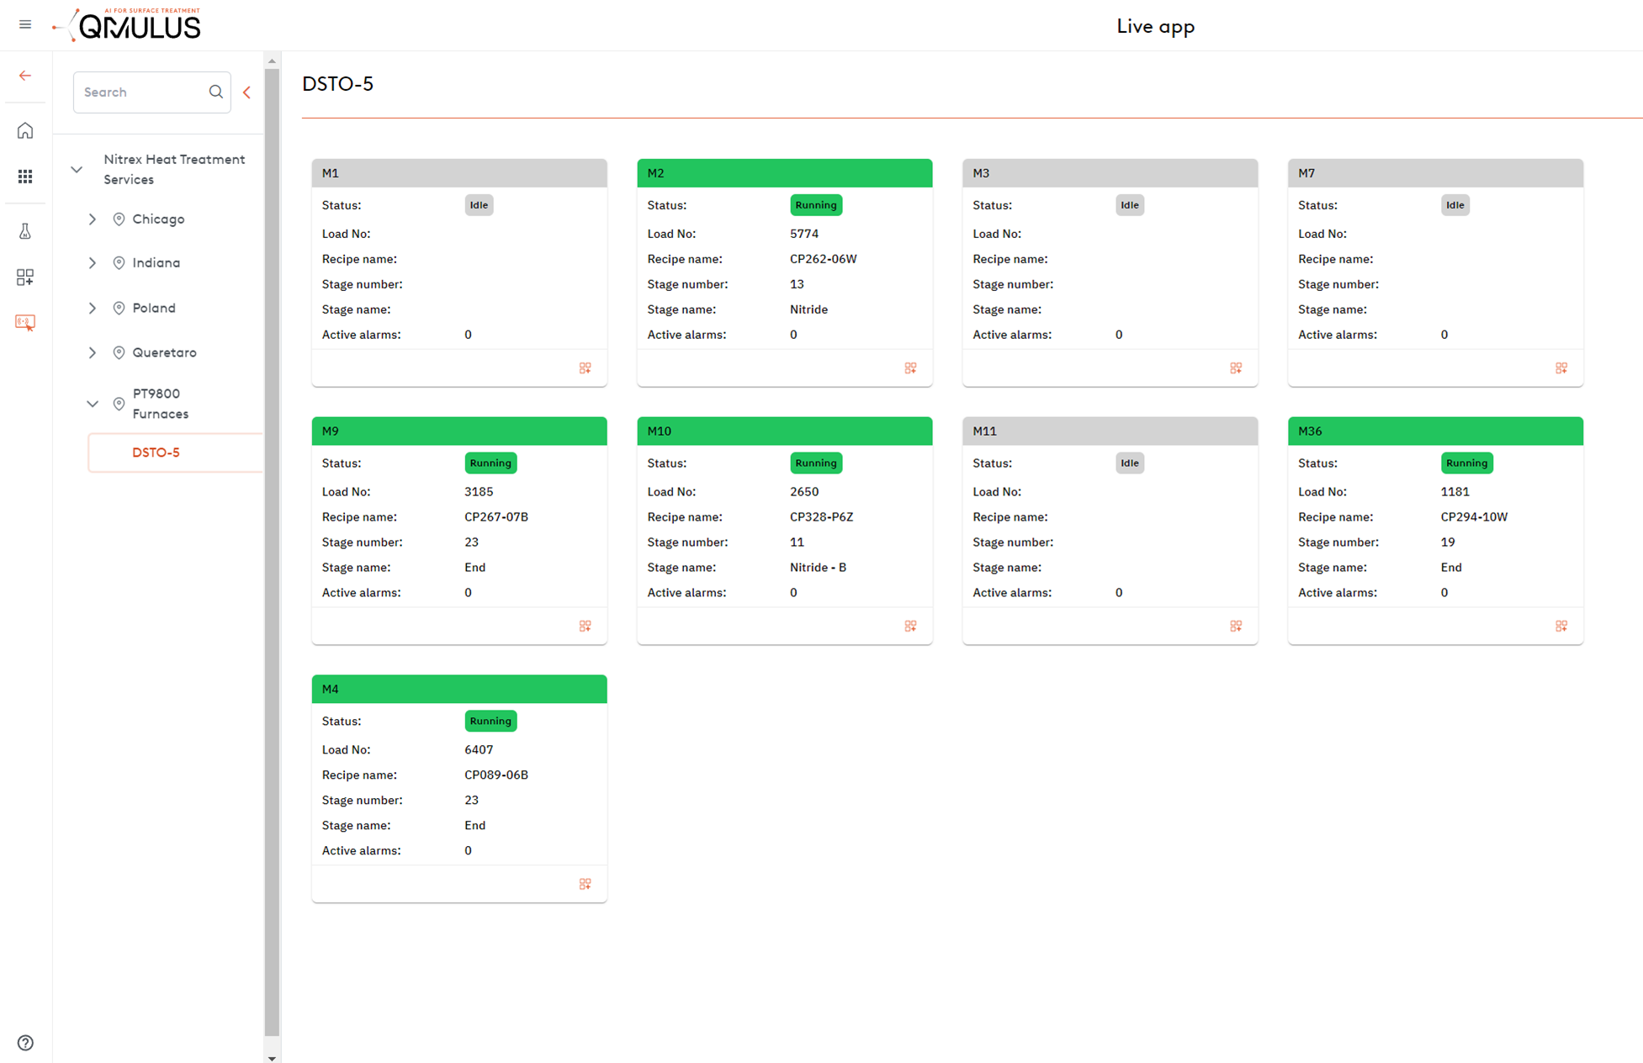The image size is (1643, 1063).
Task: Select Queretaro in the location tree
Action: (164, 352)
